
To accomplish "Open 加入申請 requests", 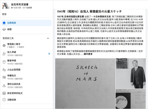I will [27, 54].
